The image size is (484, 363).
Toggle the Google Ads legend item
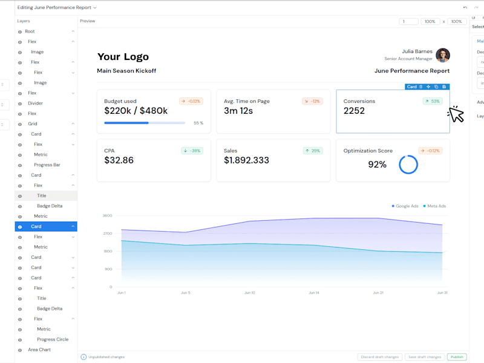click(x=405, y=206)
